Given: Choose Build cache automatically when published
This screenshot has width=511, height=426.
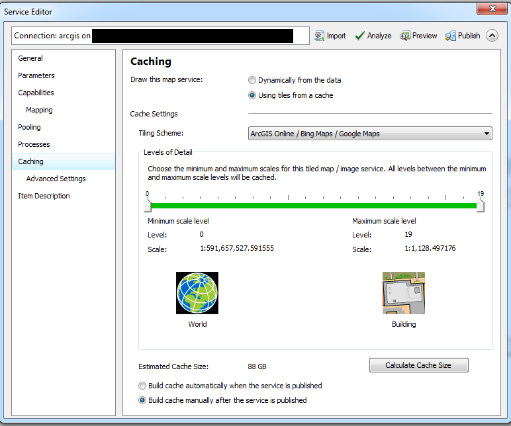Looking at the screenshot, I should pyautogui.click(x=142, y=386).
